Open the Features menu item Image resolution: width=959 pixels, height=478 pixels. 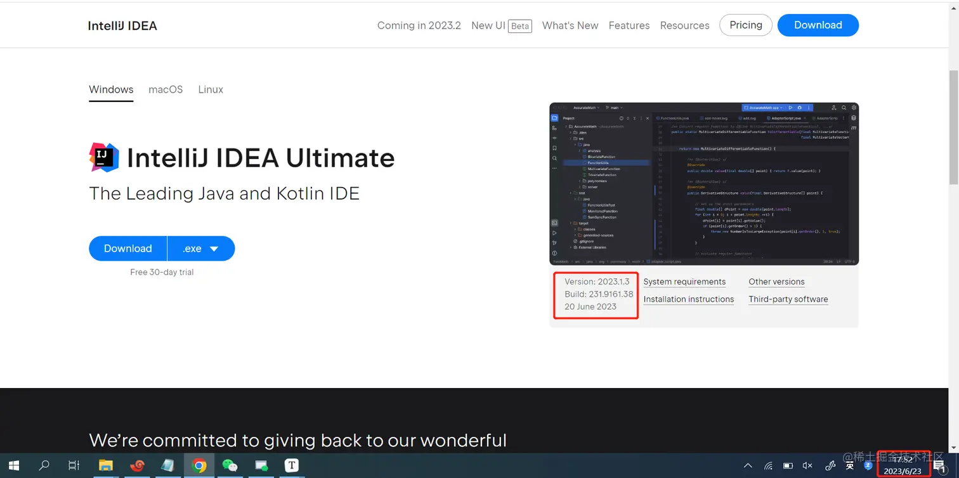click(629, 25)
